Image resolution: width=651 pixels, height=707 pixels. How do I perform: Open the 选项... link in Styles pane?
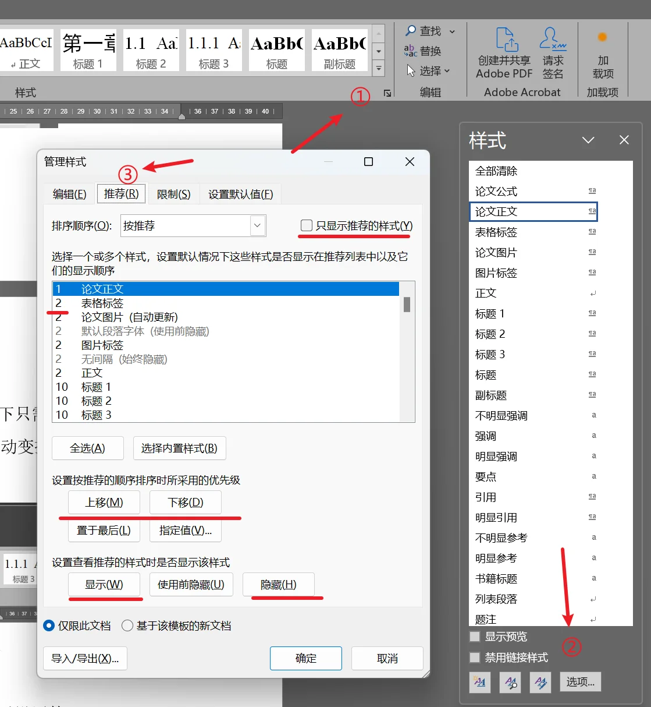coord(580,682)
